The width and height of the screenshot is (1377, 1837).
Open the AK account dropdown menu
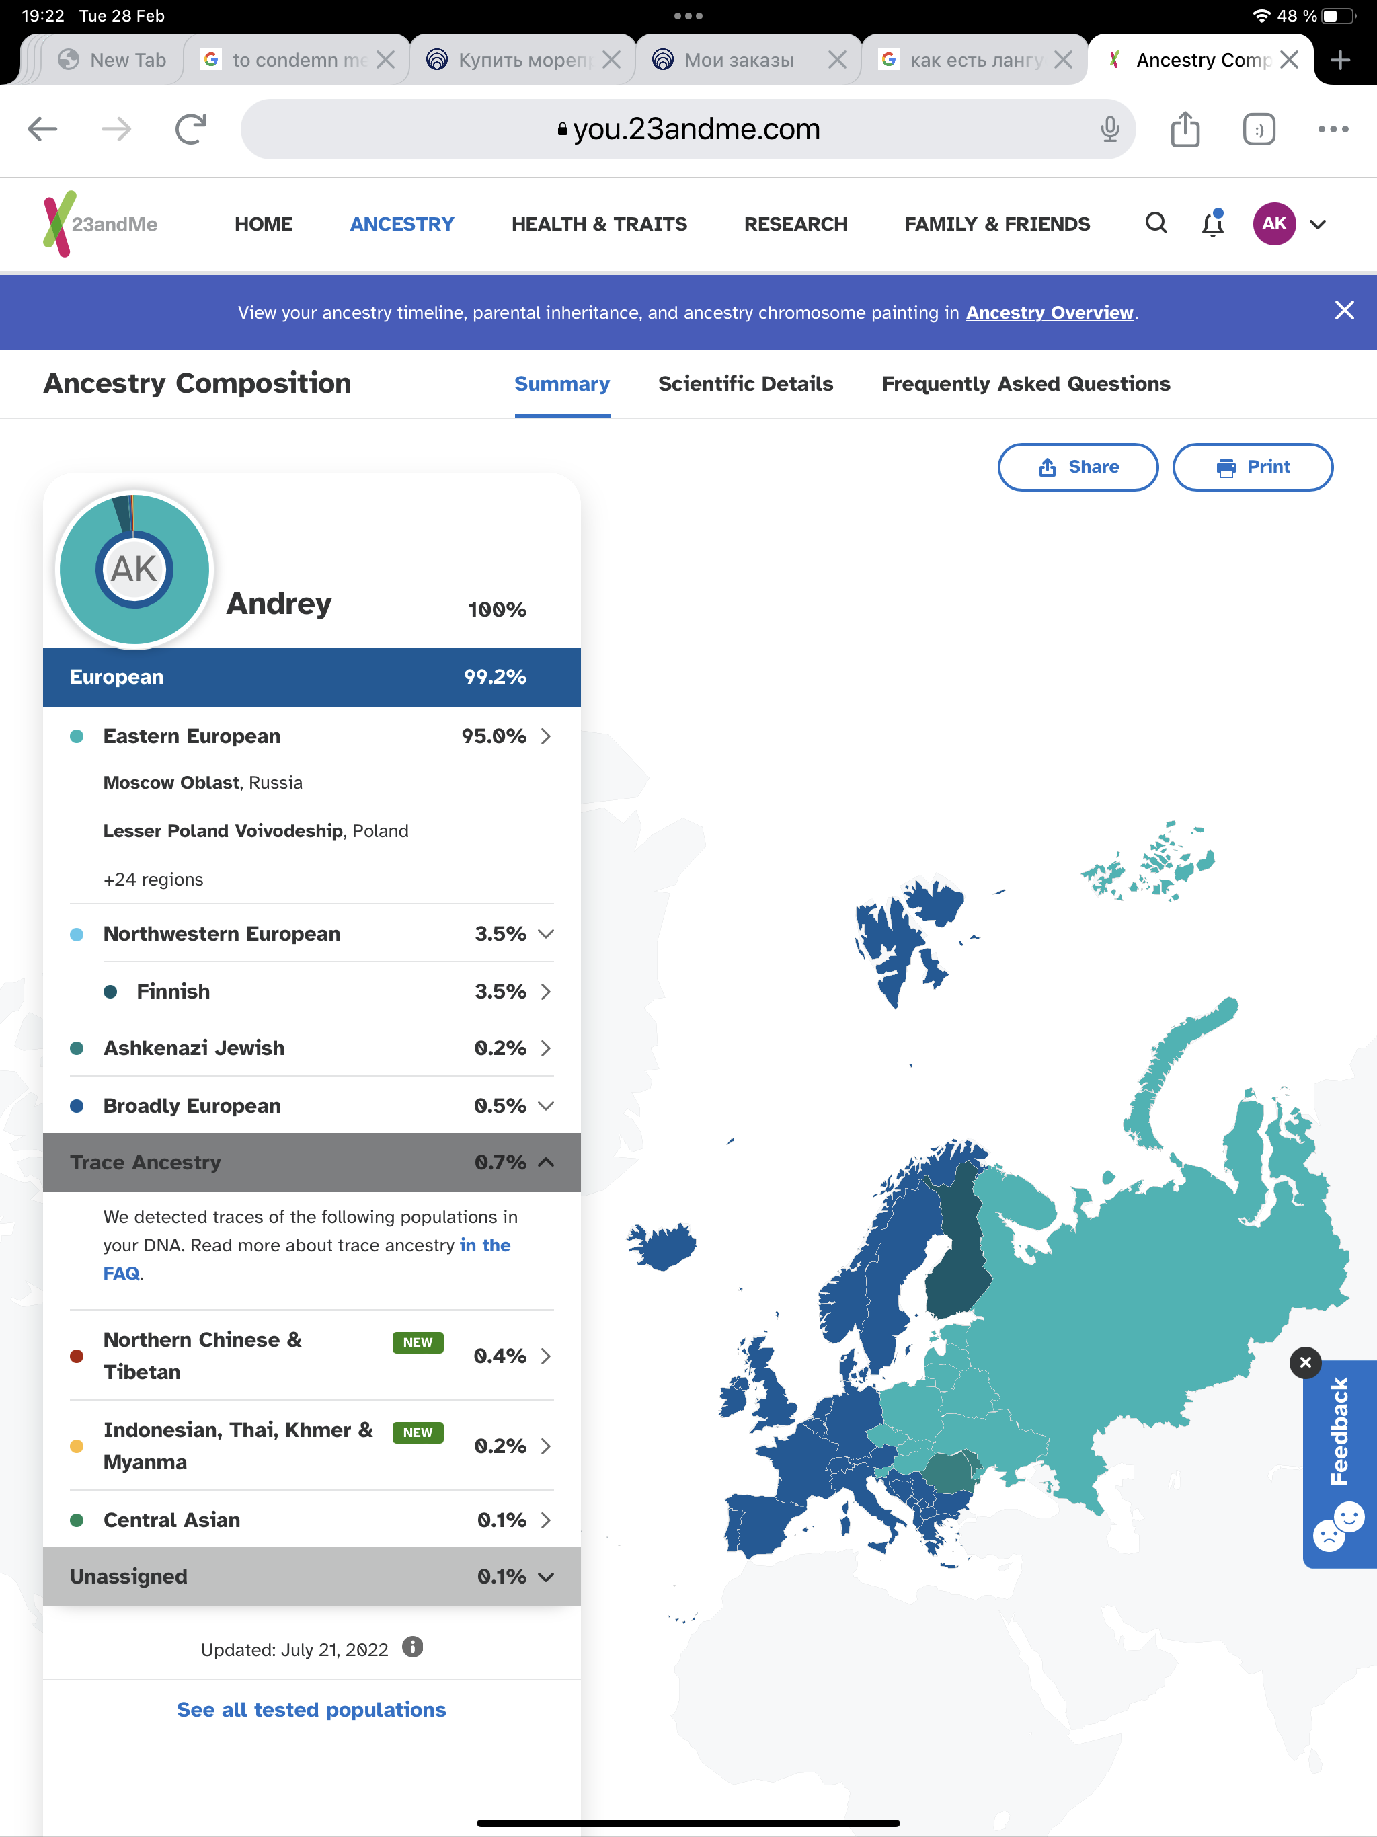coord(1317,224)
